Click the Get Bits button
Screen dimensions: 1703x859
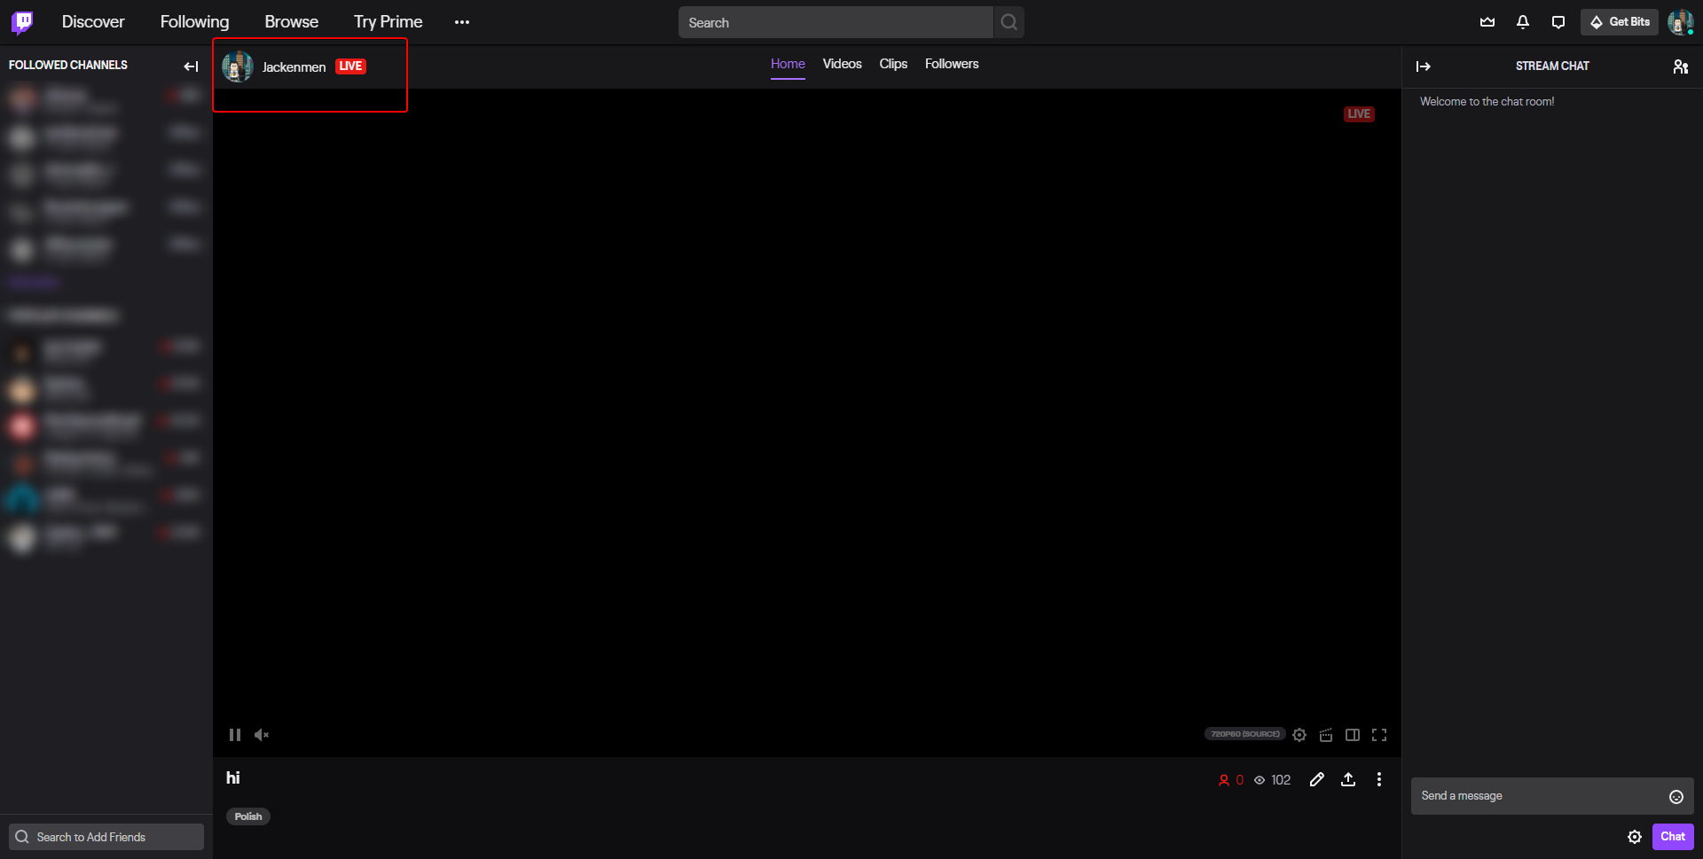[1620, 22]
